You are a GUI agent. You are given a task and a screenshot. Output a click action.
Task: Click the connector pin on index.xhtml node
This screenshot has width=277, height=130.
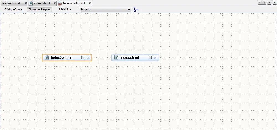pyautogui.click(x=155, y=57)
